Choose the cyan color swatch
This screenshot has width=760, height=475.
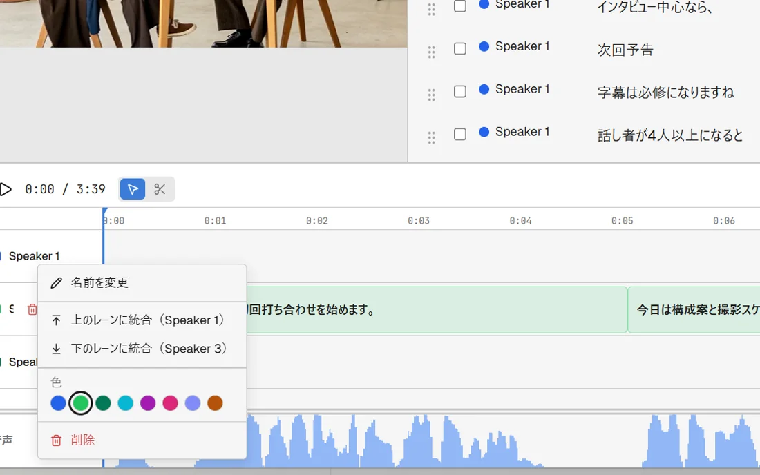coord(126,403)
